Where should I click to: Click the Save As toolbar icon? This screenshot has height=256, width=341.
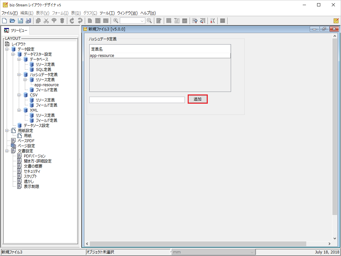pos(28,21)
